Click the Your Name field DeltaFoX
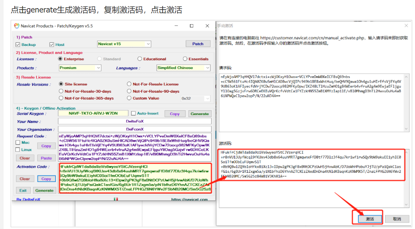 pos(135,121)
